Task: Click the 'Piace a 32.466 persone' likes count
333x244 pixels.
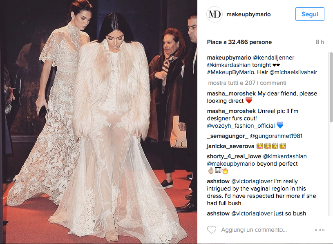Action: pos(239,42)
